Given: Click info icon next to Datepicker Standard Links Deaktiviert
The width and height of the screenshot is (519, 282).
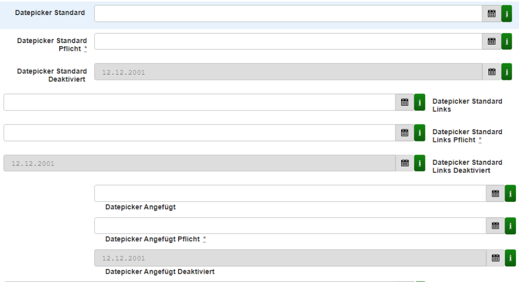Looking at the screenshot, I should [x=419, y=163].
